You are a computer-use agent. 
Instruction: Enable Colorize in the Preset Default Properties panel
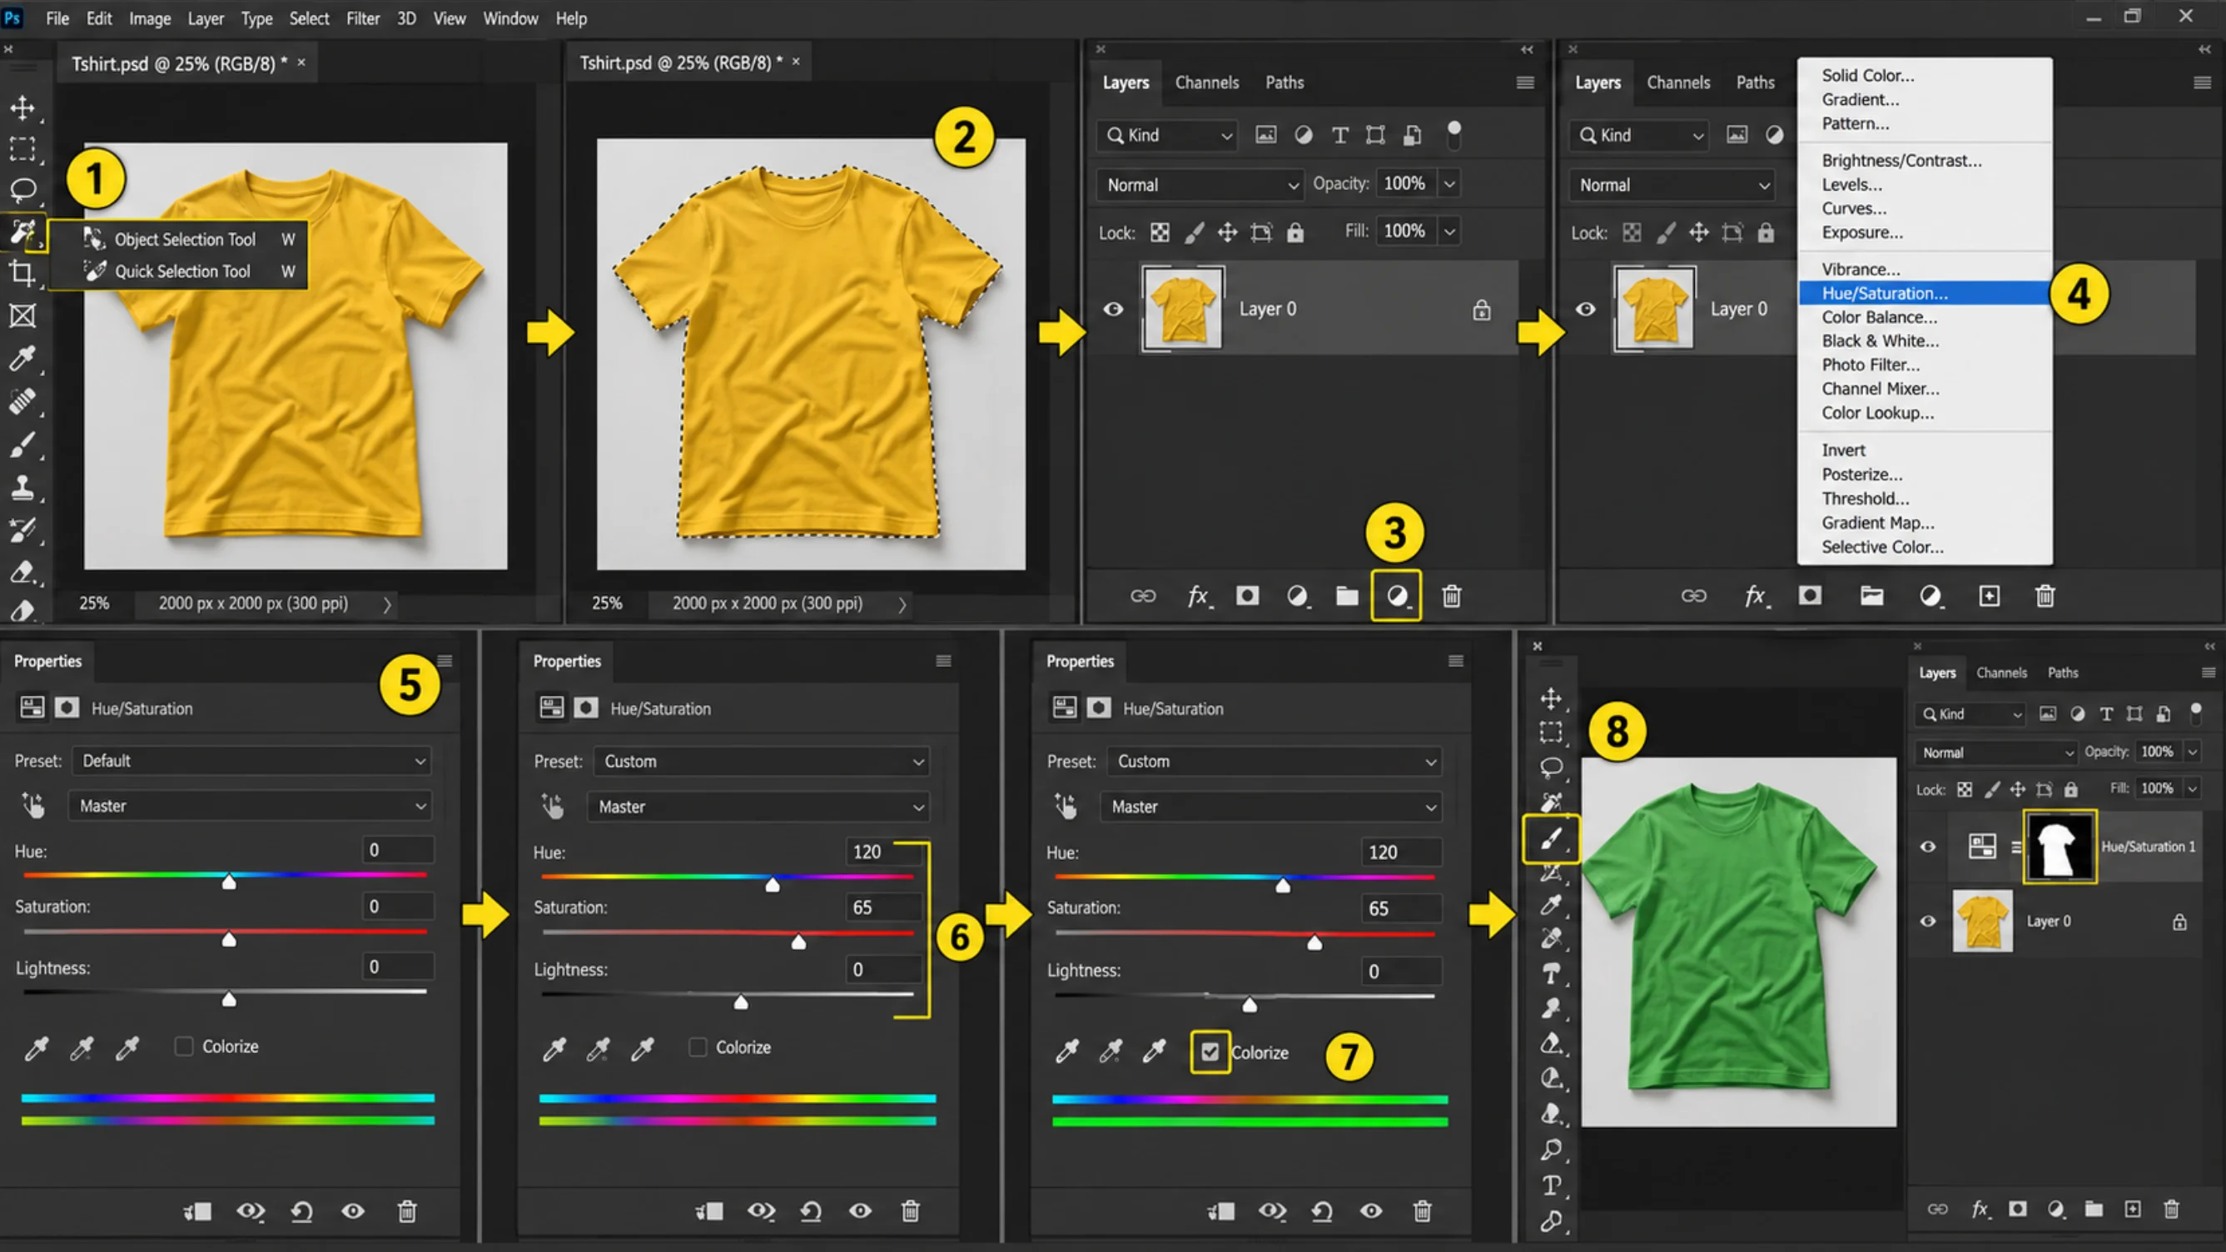tap(184, 1046)
